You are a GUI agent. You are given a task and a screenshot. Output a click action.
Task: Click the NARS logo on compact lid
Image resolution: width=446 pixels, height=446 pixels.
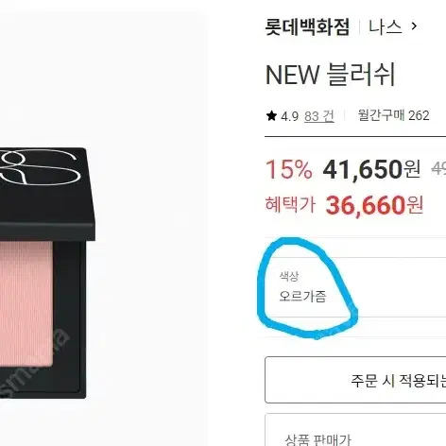point(38,167)
